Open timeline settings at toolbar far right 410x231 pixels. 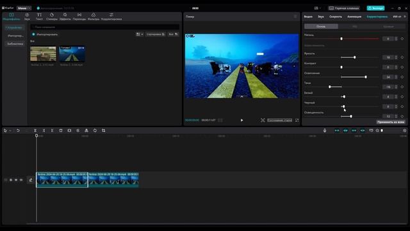404,130
